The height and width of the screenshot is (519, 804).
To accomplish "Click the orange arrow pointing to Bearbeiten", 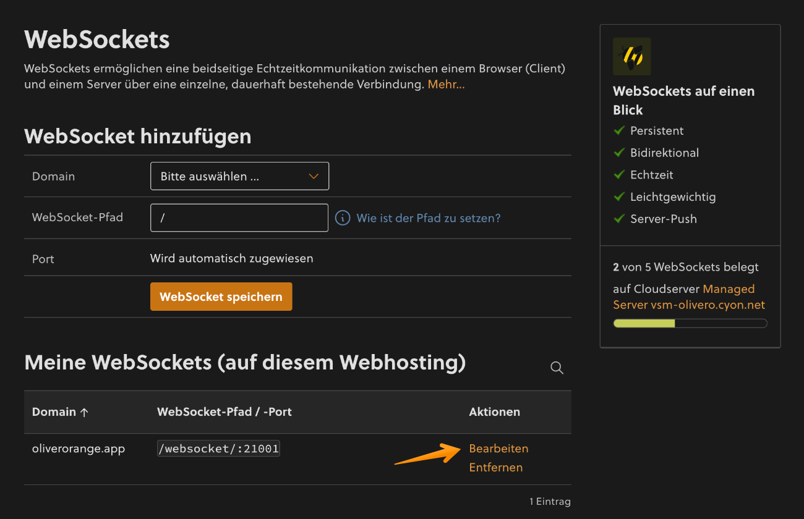I will [x=427, y=452].
